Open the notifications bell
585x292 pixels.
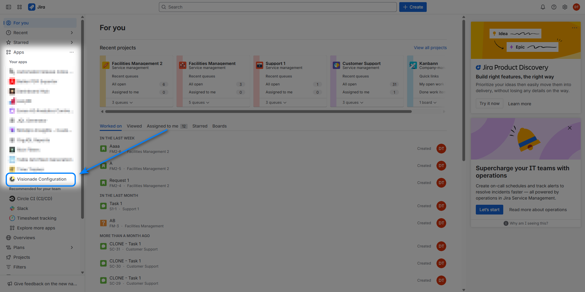[x=543, y=7]
